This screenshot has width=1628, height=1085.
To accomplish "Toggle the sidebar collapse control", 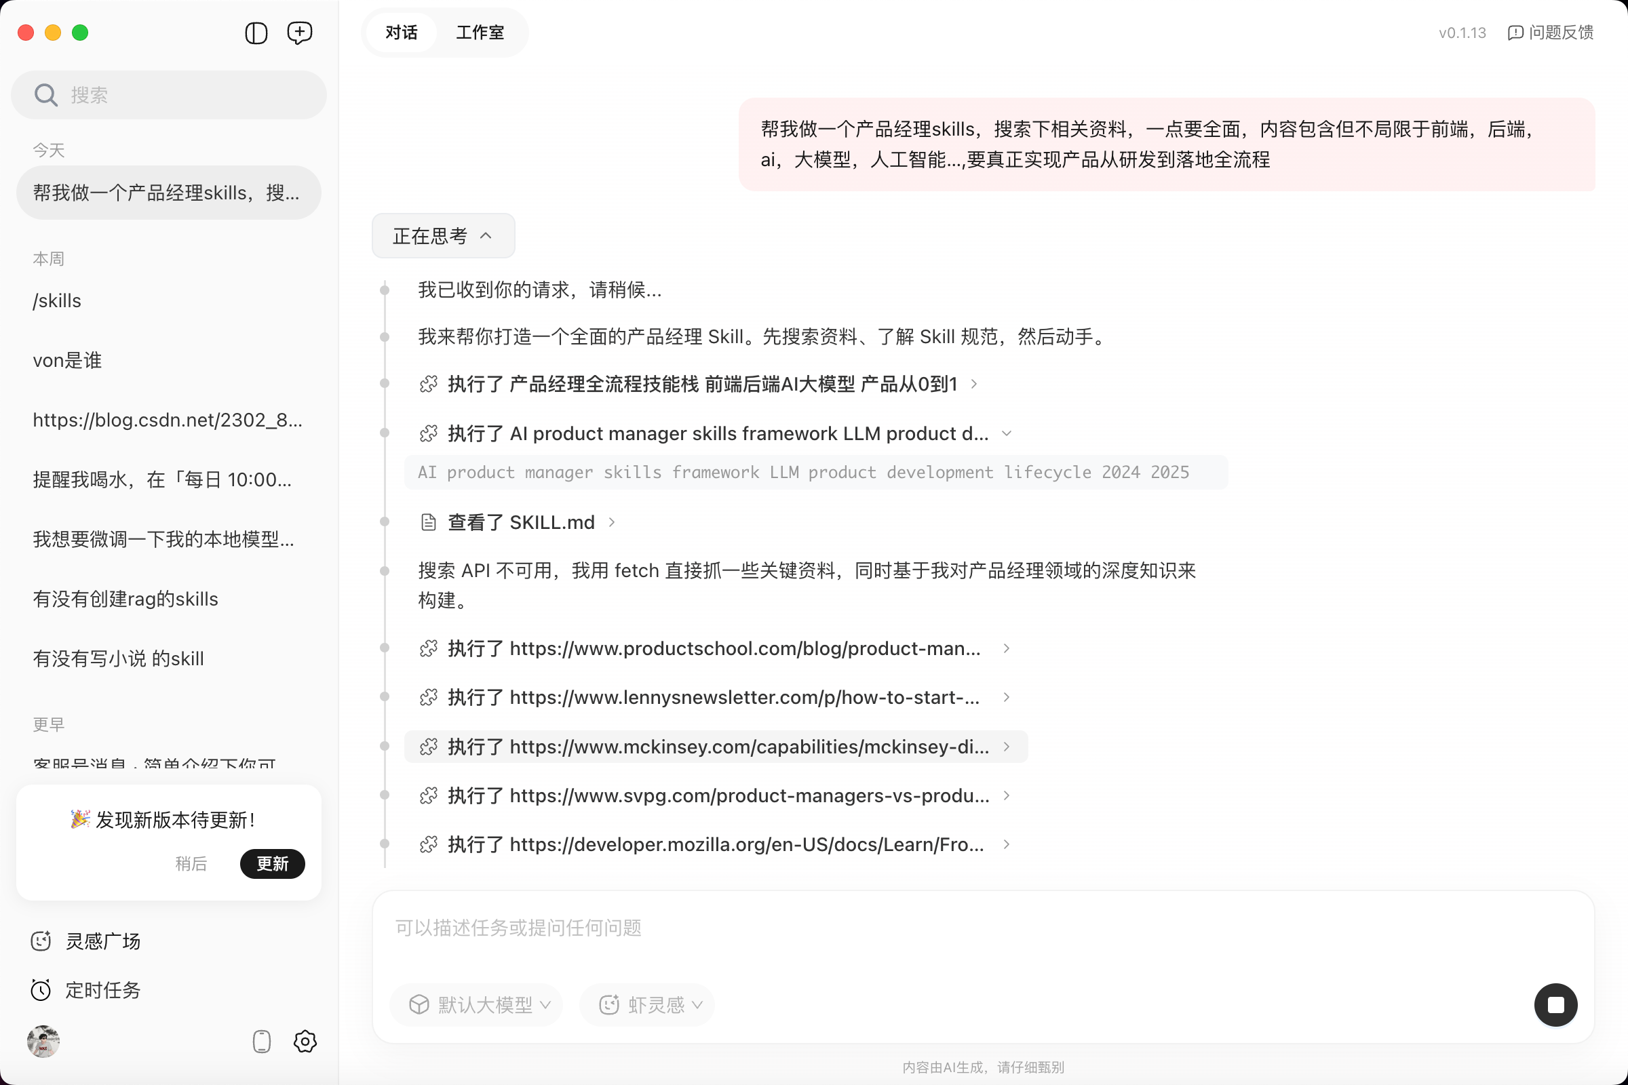I will [256, 33].
